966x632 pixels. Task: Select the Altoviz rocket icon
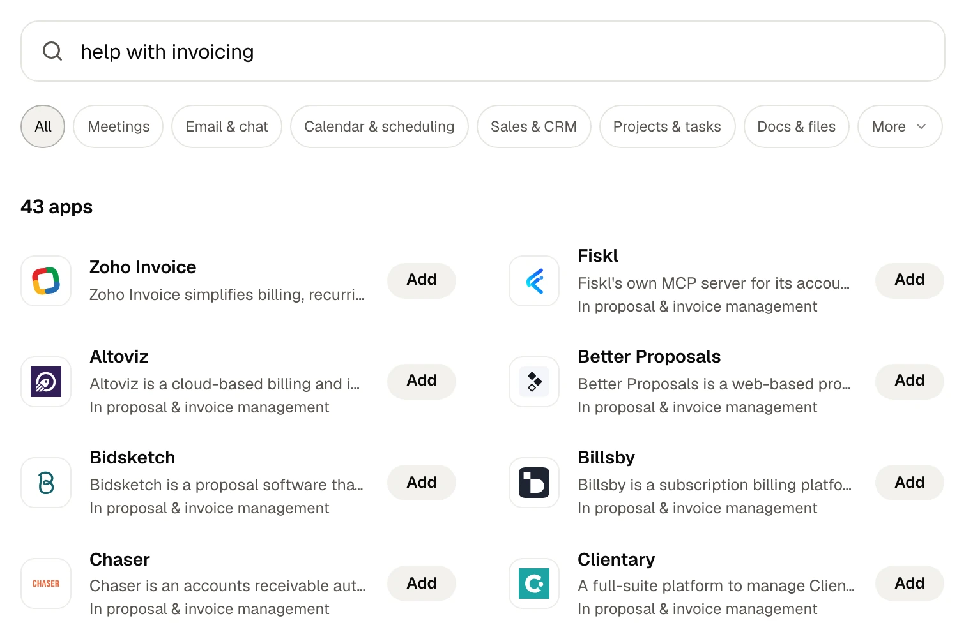tap(46, 382)
